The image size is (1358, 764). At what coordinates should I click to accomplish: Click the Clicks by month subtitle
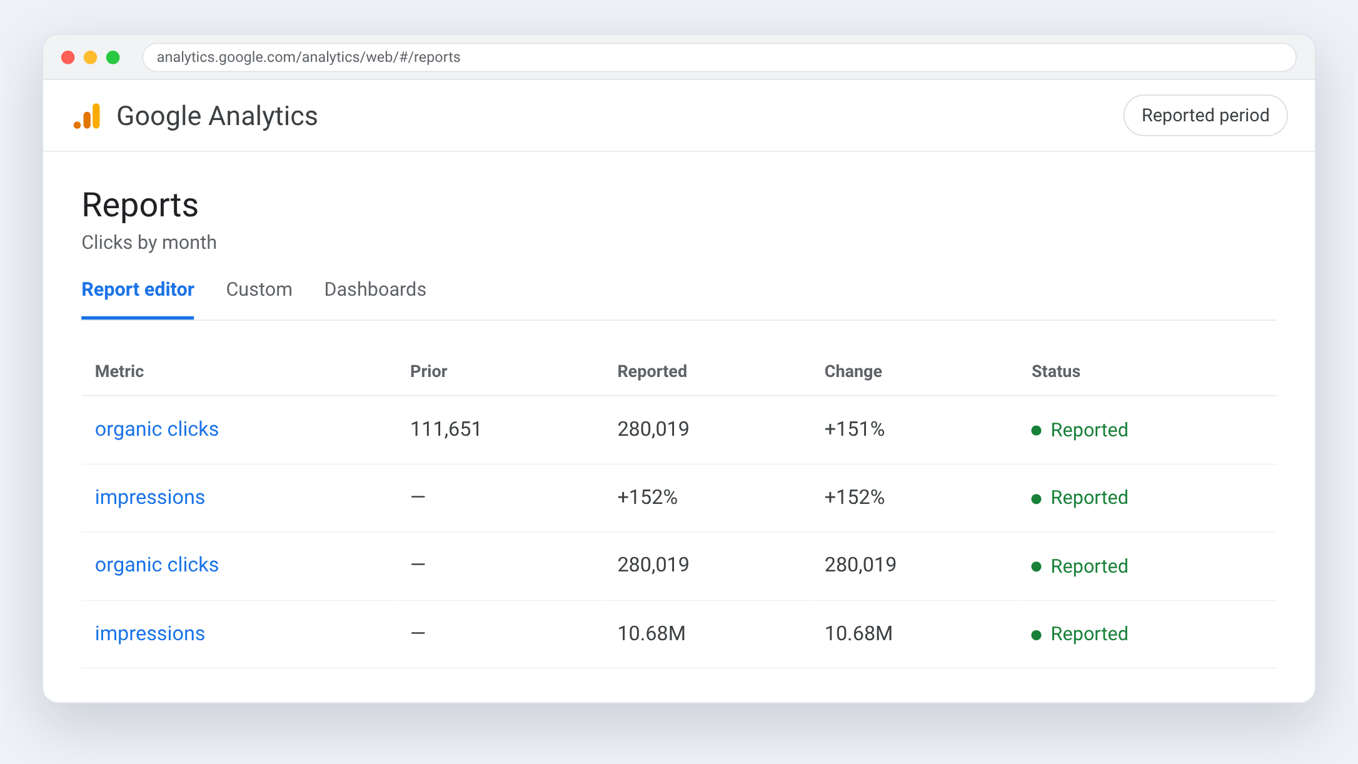149,243
